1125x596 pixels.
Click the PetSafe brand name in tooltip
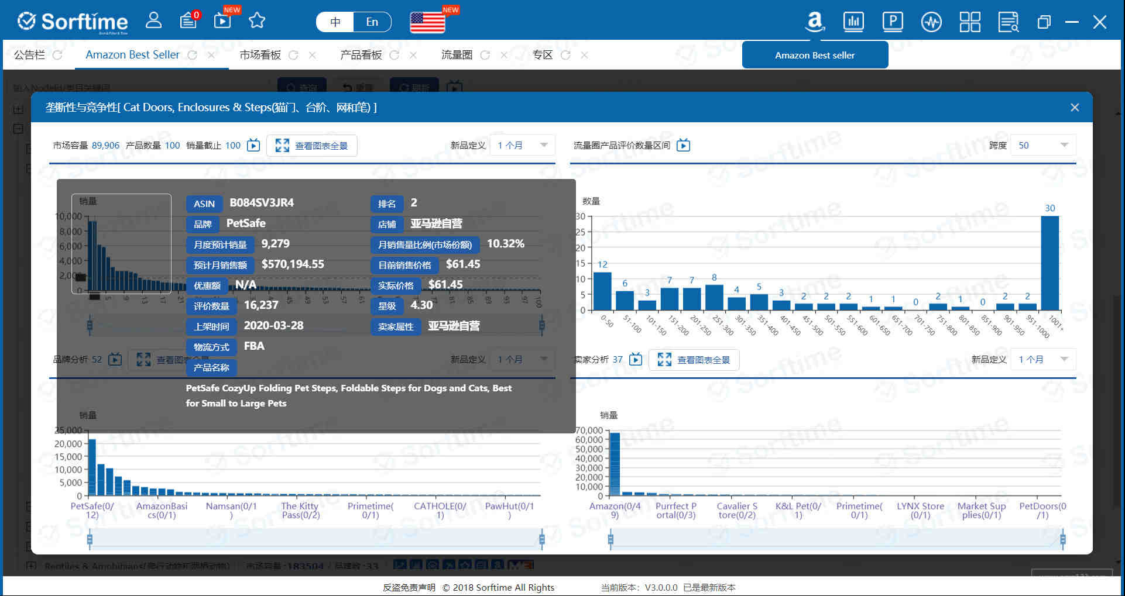tap(246, 223)
